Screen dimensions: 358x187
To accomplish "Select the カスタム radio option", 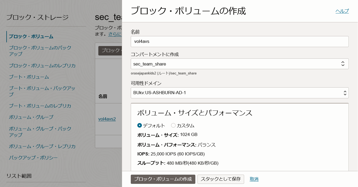I will [173, 125].
